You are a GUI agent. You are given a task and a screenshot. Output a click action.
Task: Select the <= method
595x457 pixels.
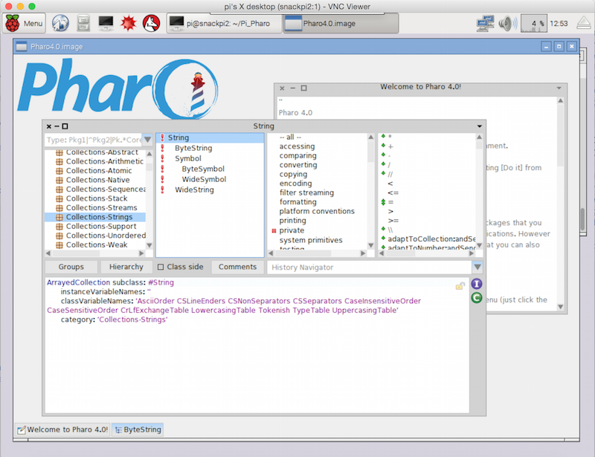point(393,192)
